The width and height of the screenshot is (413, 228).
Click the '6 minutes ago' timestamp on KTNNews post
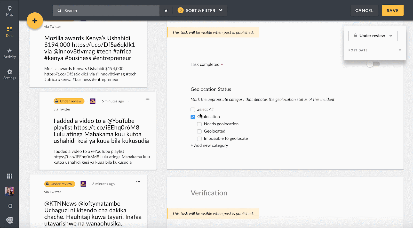[x=104, y=184]
